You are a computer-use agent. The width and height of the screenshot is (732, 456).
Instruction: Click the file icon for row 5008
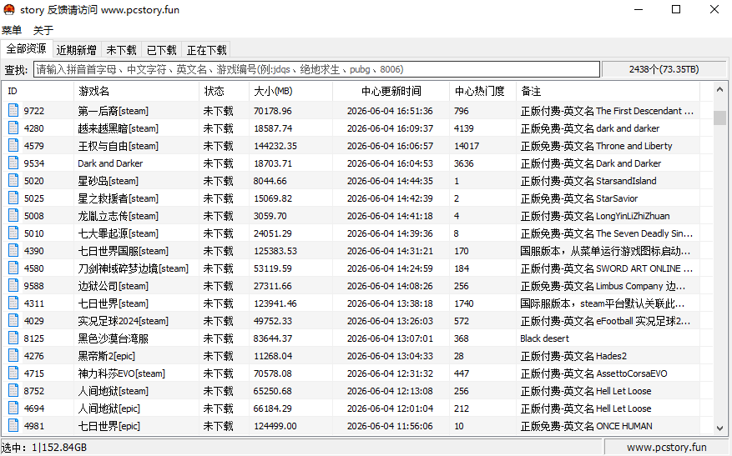(13, 215)
